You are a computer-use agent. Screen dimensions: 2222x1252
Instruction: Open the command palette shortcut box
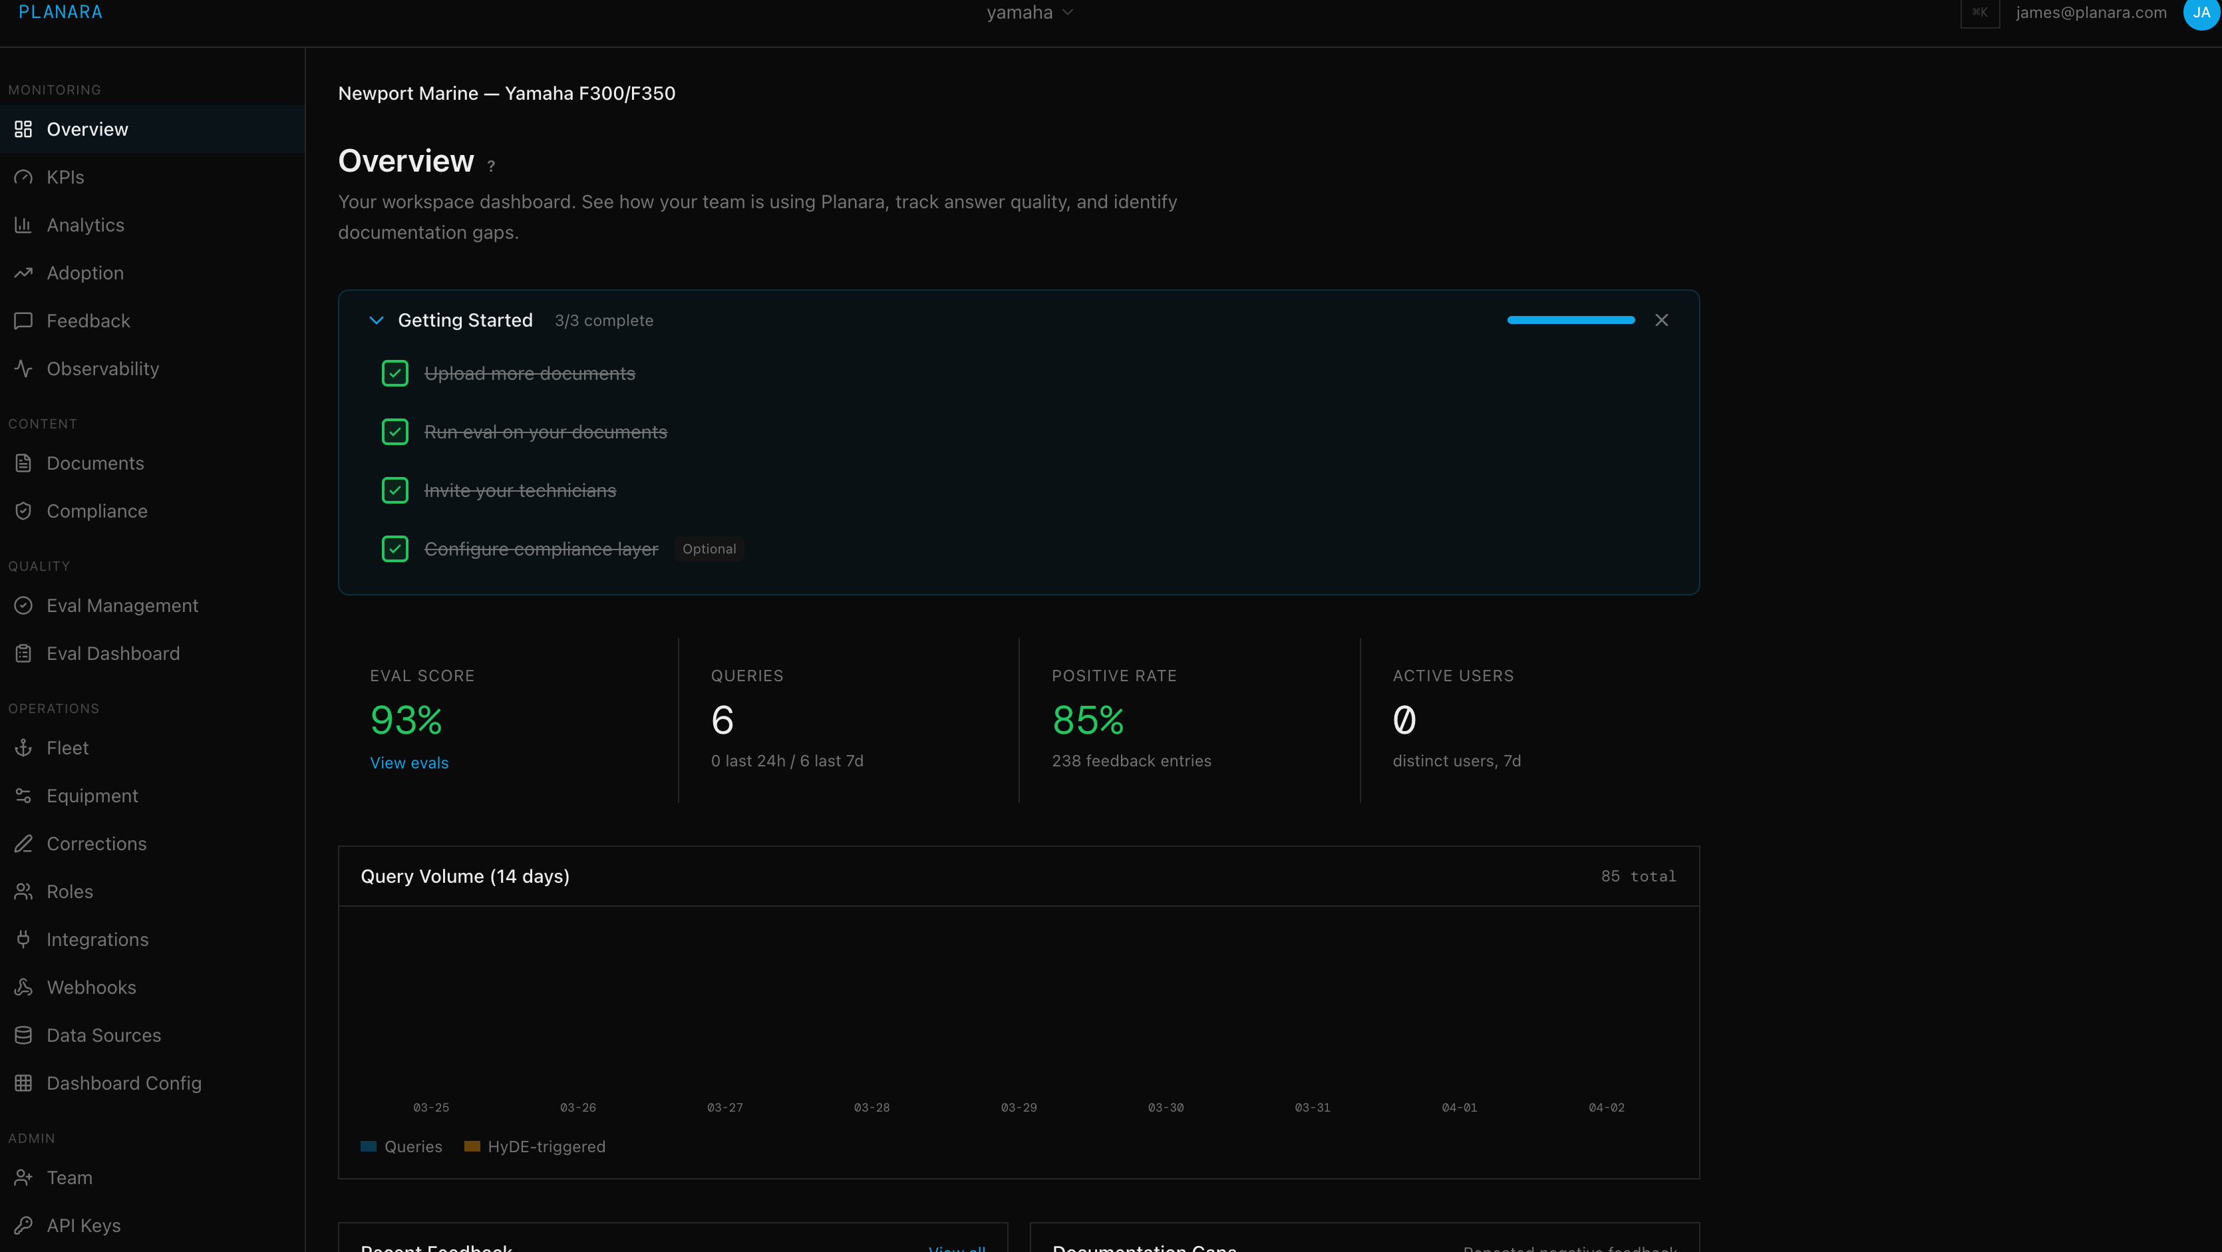coord(1980,13)
